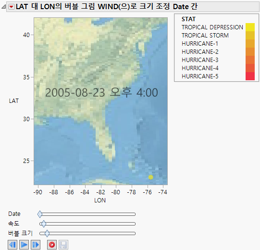The image size is (260, 250).
Task: Click the Date slider handle
Action: [x=40, y=214]
